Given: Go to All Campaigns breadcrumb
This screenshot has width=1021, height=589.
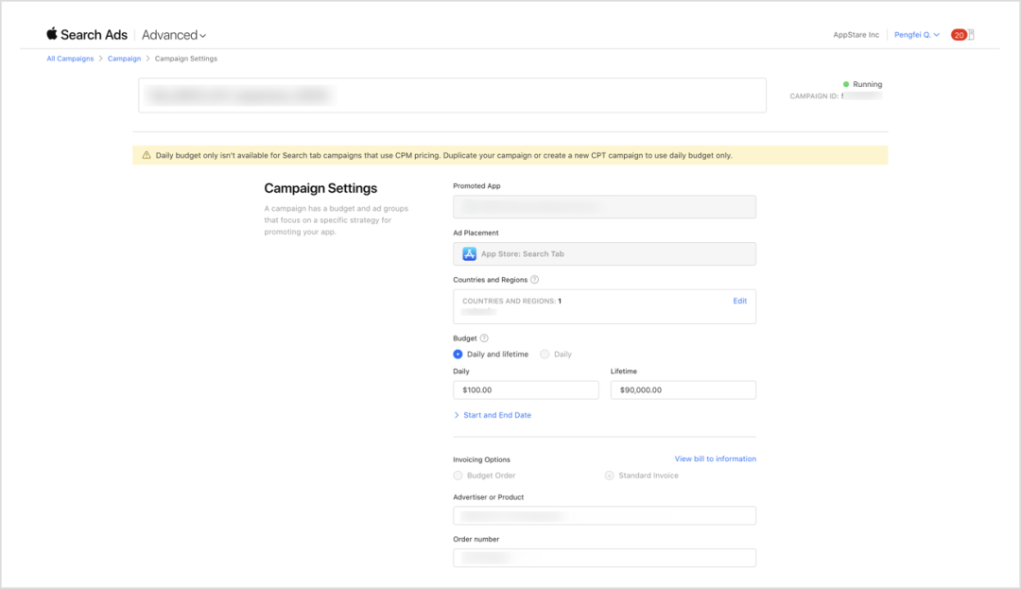Looking at the screenshot, I should point(70,59).
